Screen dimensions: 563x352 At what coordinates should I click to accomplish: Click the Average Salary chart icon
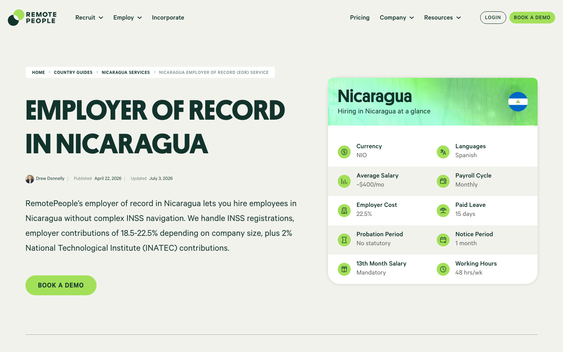pyautogui.click(x=344, y=181)
